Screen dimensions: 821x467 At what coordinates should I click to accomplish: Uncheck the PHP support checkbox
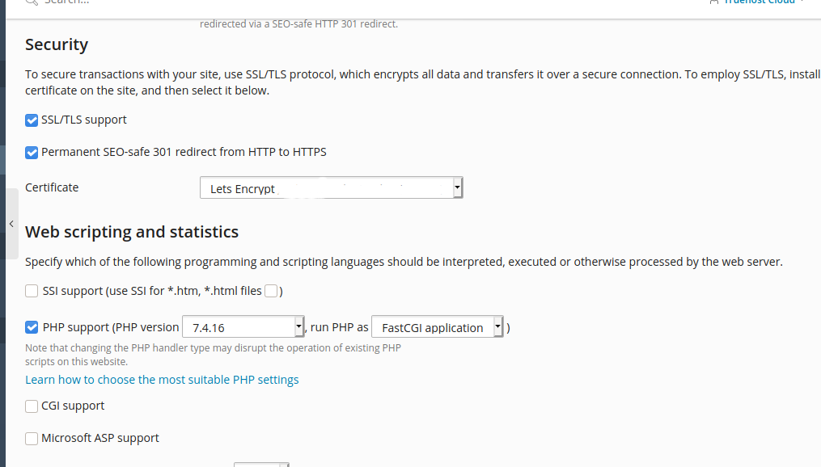[32, 327]
